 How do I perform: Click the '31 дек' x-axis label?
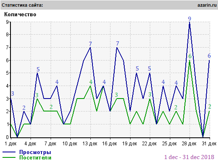click(x=209, y=144)
